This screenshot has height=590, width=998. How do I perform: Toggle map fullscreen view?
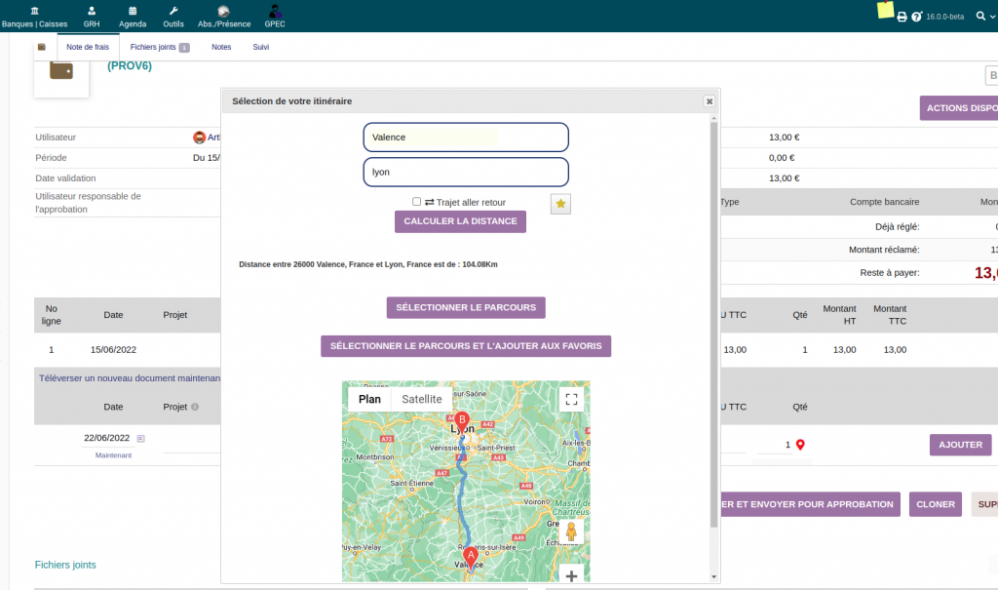[571, 399]
